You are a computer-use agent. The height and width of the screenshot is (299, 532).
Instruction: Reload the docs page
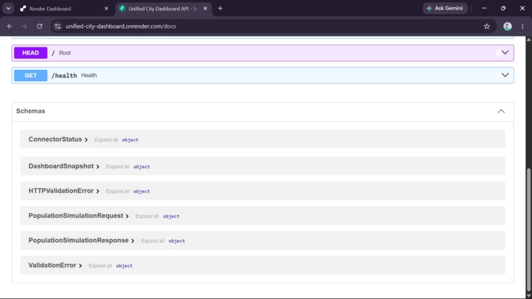point(40,26)
